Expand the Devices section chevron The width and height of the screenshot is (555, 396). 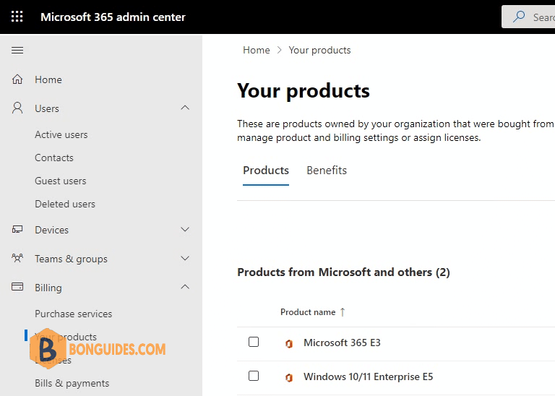tap(185, 229)
